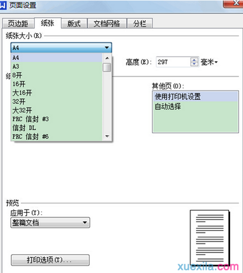Click the paper list scrollbar thumb
The image size is (243, 273).
pyautogui.click(x=107, y=67)
